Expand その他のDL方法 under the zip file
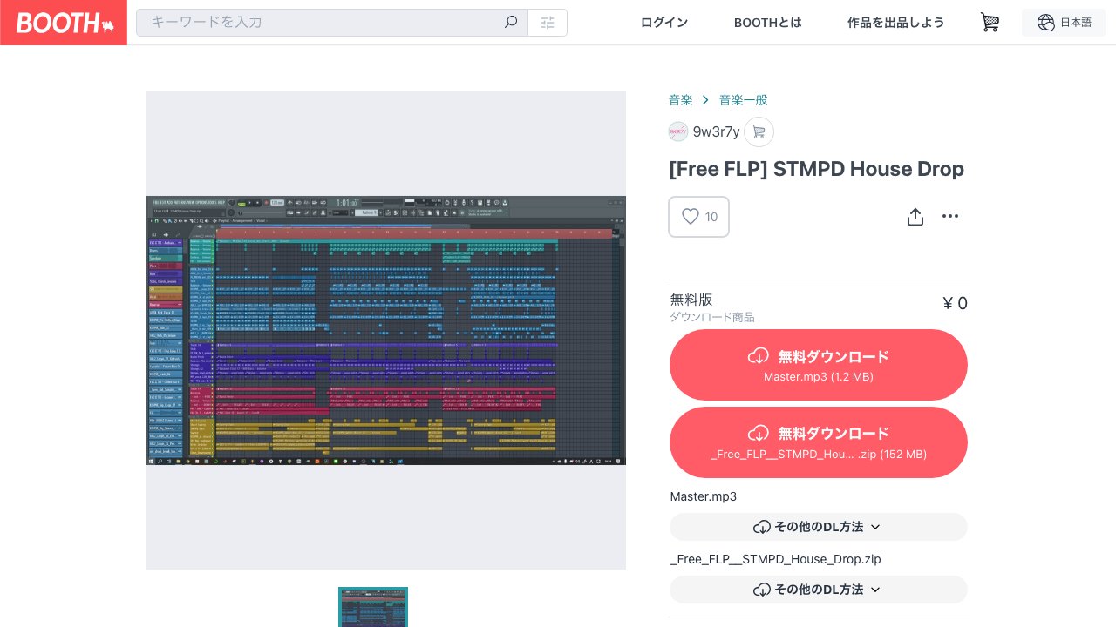1116x627 pixels. (x=819, y=590)
